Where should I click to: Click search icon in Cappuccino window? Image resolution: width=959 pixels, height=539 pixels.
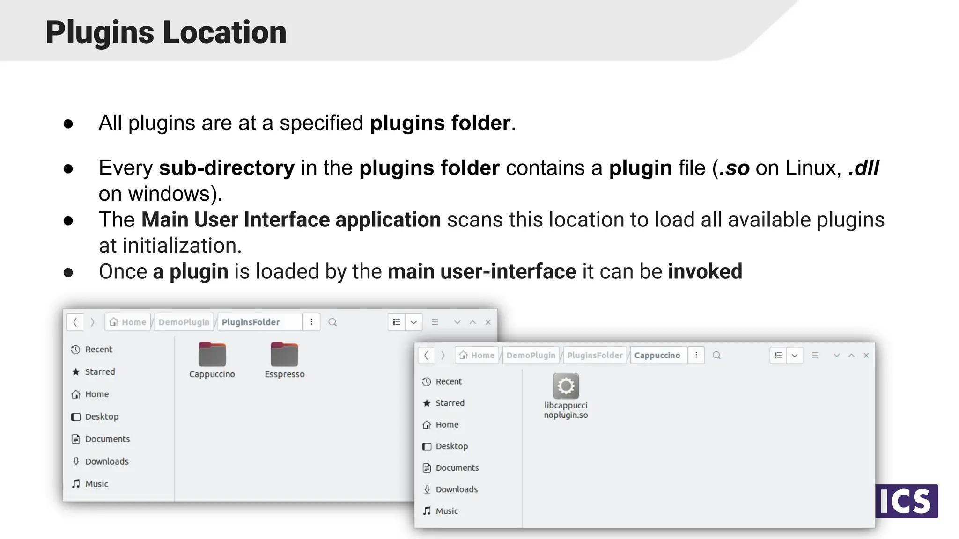[716, 355]
